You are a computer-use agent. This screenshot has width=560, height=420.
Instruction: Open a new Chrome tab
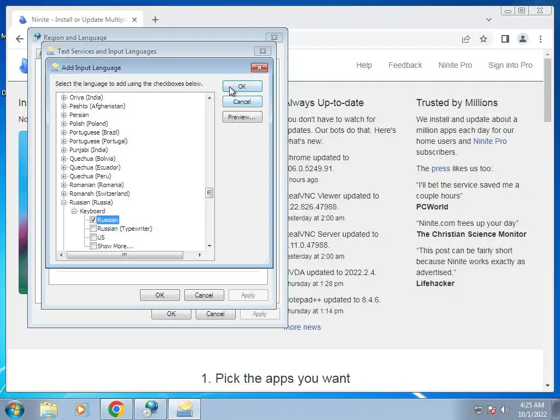155,20
